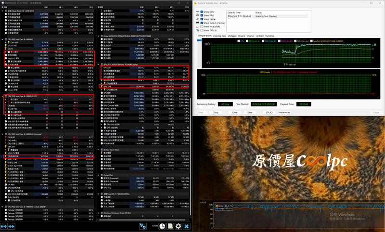Screen dimensions: 385x232
Task: Uncheck the Stress cache checkbox
Action: [x=202, y=19]
